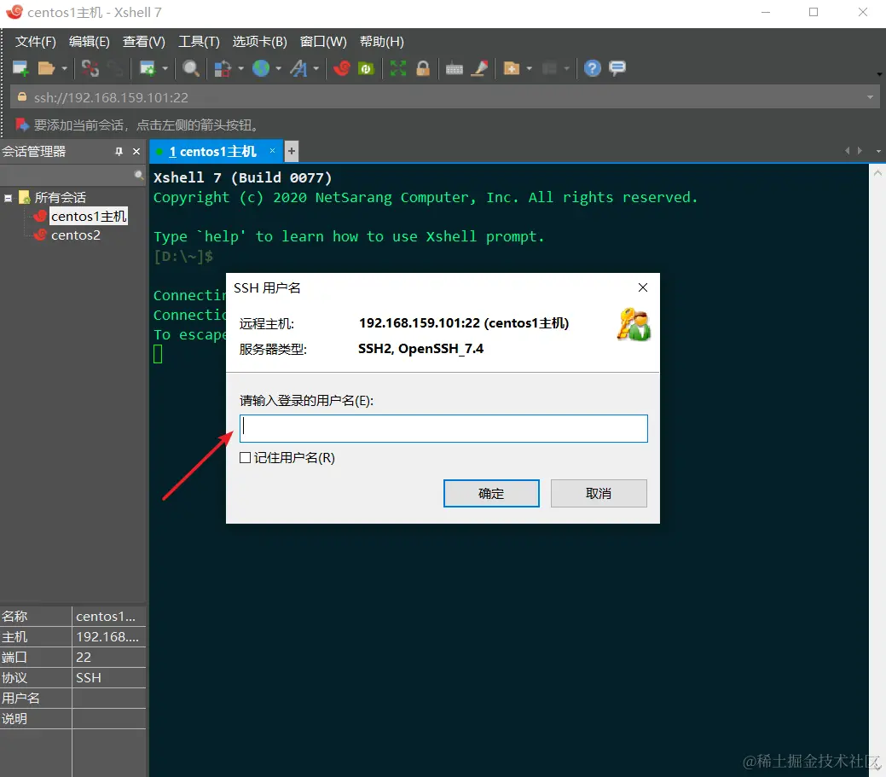Open the 选项卡(B) menu
The width and height of the screenshot is (886, 777).
pos(259,42)
